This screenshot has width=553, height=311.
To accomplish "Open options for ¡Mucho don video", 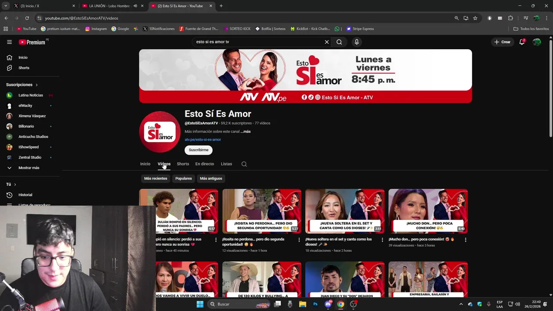I will pyautogui.click(x=465, y=240).
